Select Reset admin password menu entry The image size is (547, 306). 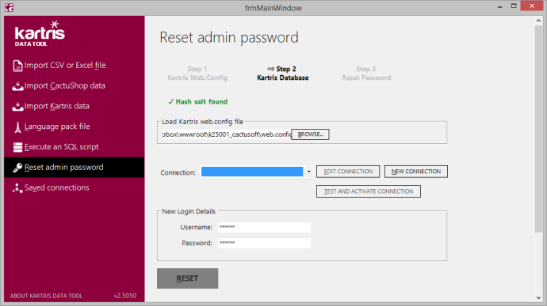pos(74,168)
